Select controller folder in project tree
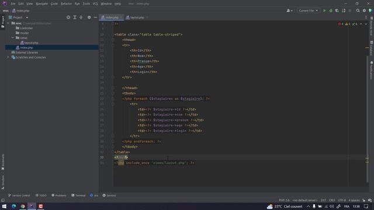This screenshot has width=374, height=210. coord(24,28)
